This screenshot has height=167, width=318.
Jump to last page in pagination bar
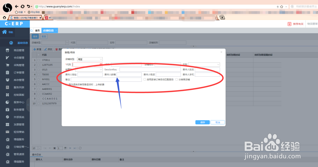click(x=75, y=148)
